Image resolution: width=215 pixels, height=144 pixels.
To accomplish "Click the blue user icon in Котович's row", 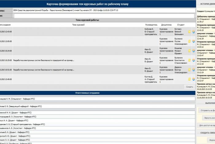I will [193, 32].
